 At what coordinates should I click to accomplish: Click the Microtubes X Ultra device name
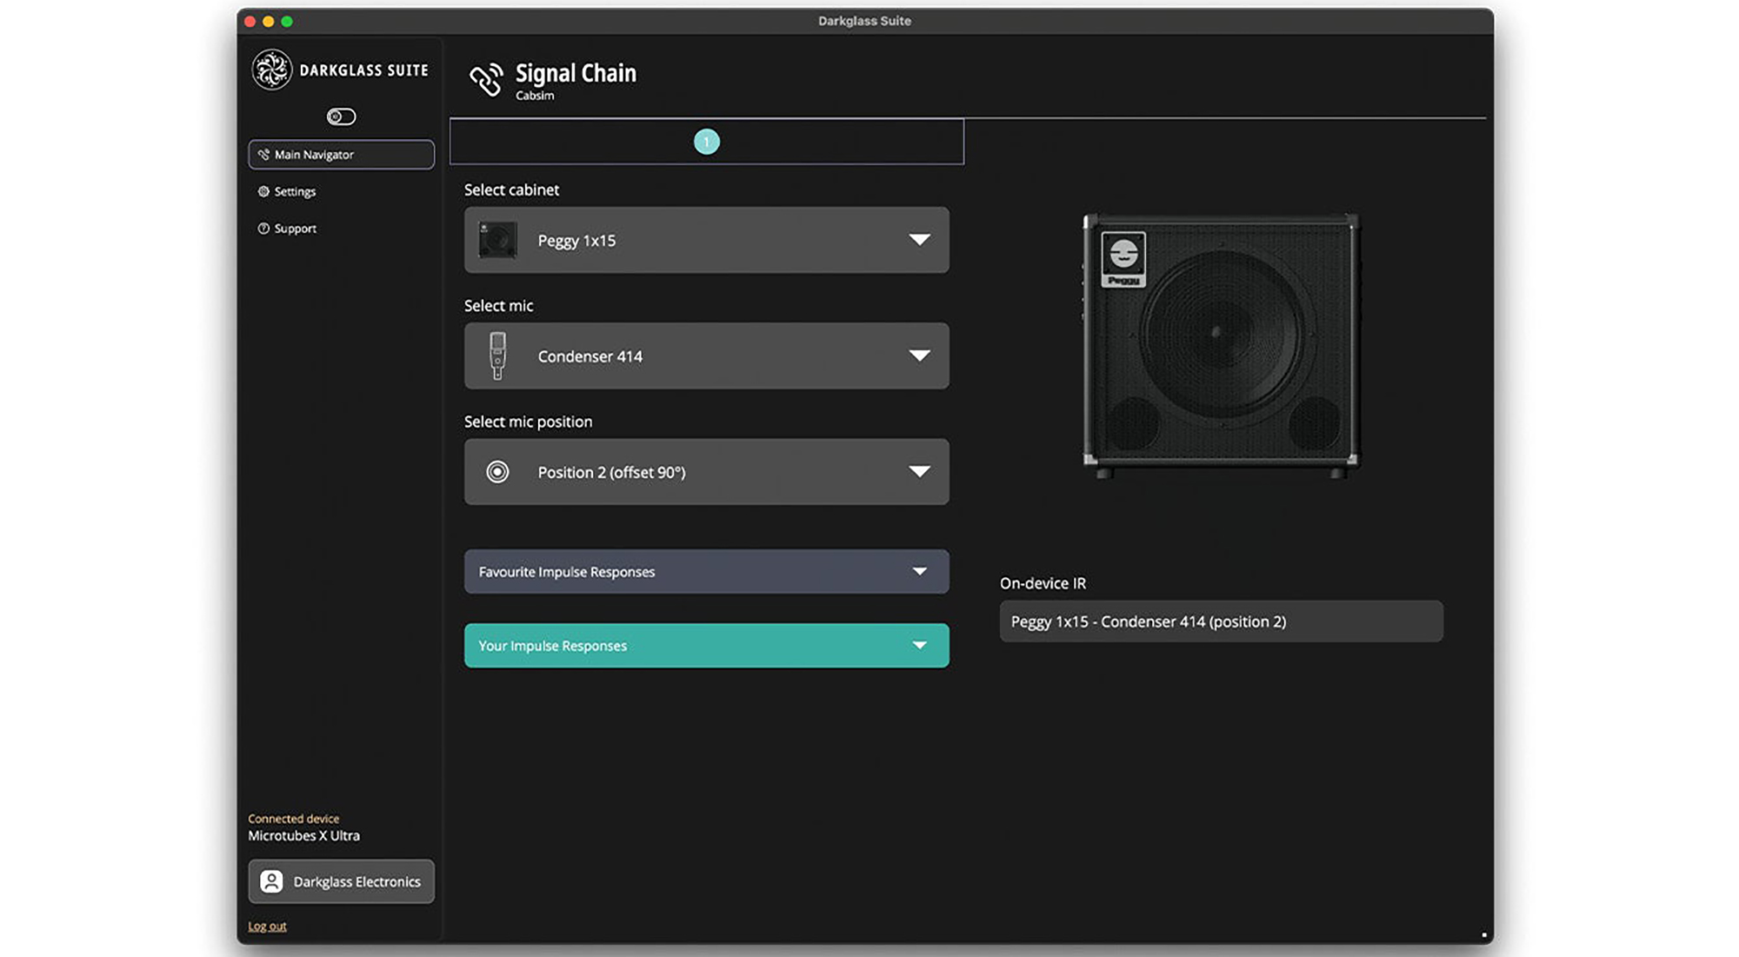click(x=303, y=836)
